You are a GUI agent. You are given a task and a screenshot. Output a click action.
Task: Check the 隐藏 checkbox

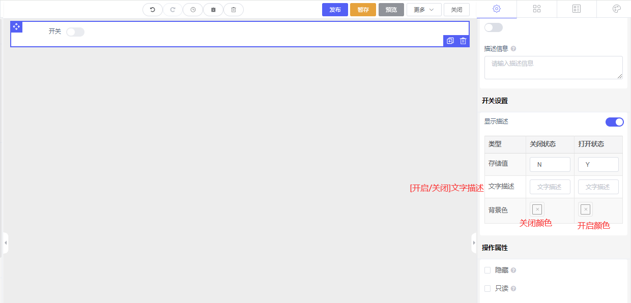click(487, 270)
